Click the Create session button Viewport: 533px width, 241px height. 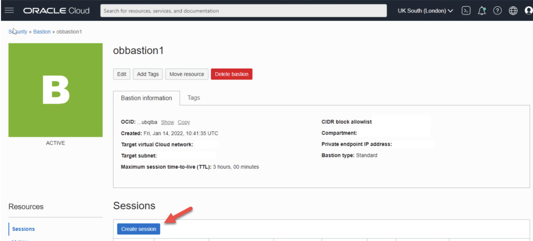click(138, 229)
